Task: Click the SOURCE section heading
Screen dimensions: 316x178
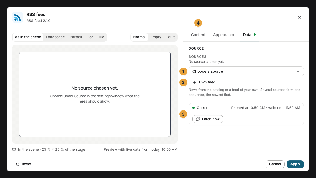Action: pos(196,48)
